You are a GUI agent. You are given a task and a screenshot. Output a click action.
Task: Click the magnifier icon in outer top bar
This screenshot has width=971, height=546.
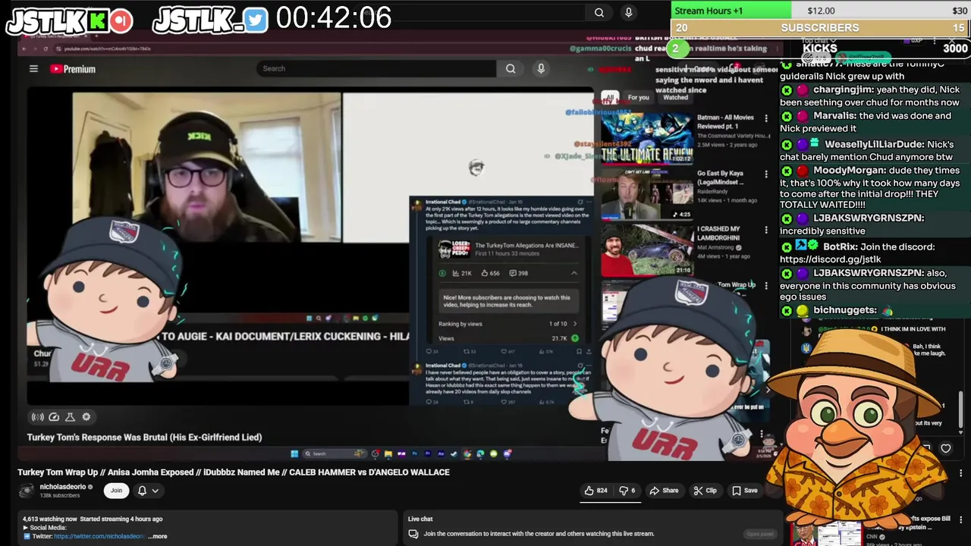tap(599, 12)
